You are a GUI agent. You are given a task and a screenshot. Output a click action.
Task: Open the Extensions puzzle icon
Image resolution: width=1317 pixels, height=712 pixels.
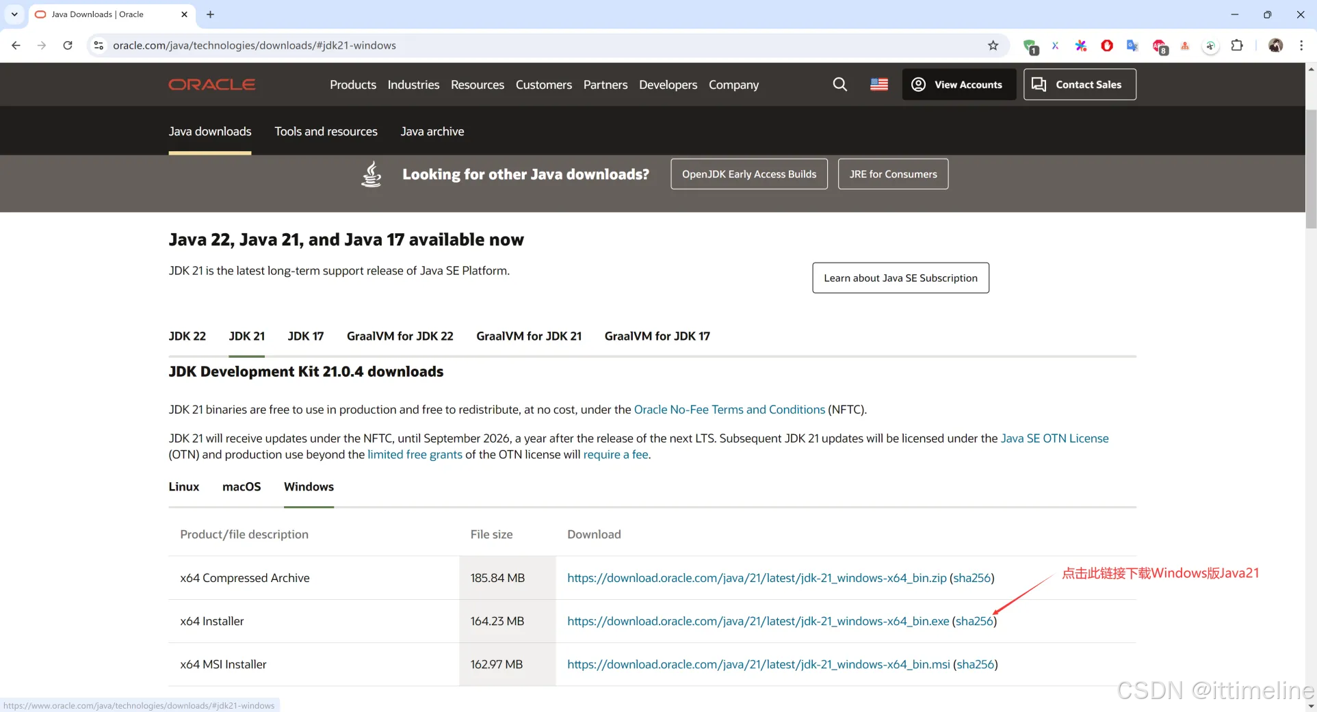[x=1236, y=45]
